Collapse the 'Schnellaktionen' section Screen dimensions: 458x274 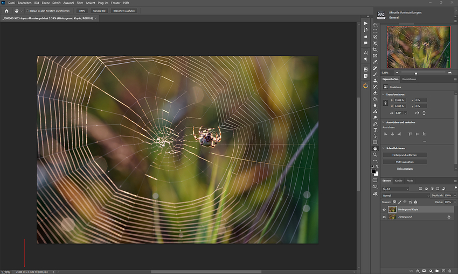tap(384, 148)
